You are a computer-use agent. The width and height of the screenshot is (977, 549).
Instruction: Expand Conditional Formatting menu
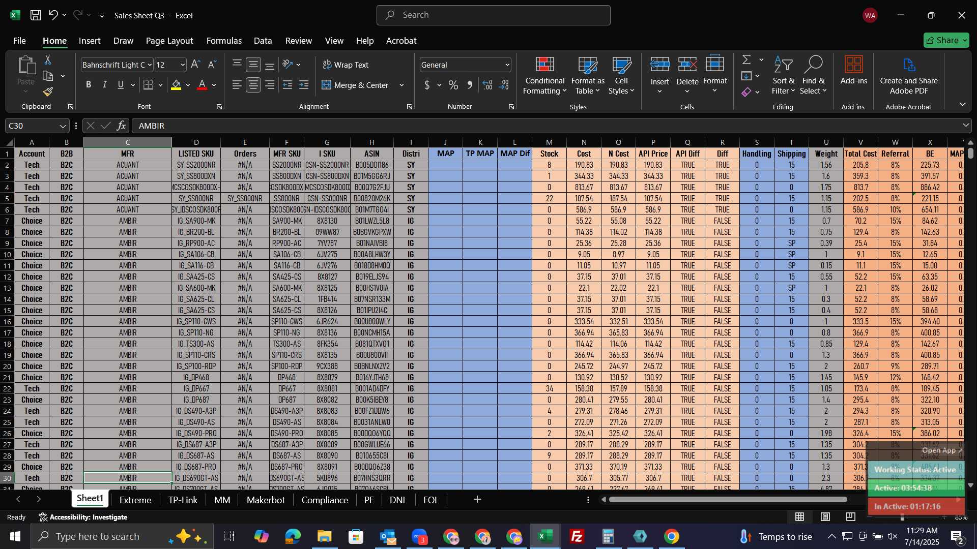point(544,76)
